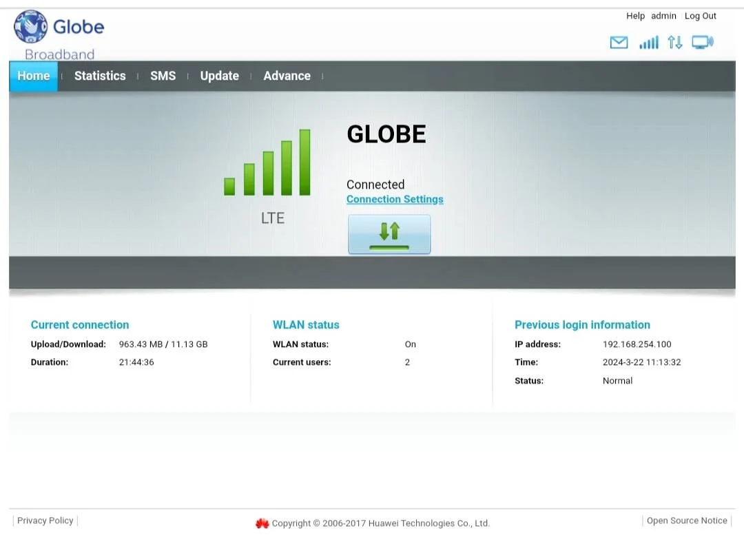
Task: Open the SMS envelope icon in the header
Action: (x=619, y=43)
